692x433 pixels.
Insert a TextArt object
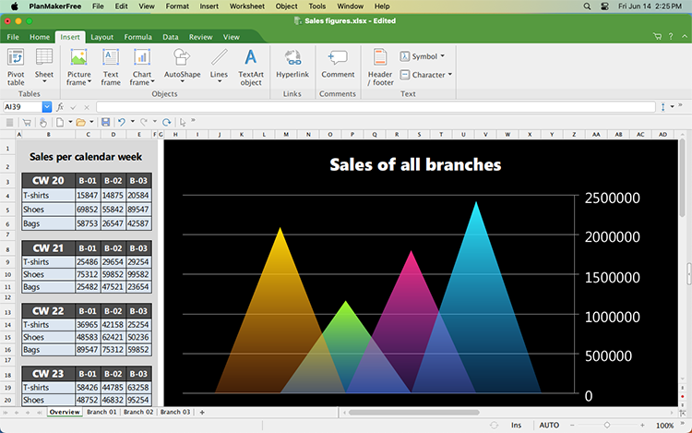[251, 66]
